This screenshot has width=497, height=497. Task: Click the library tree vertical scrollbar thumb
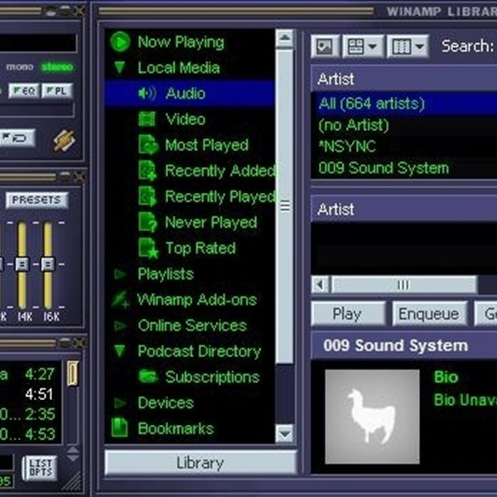(285, 206)
